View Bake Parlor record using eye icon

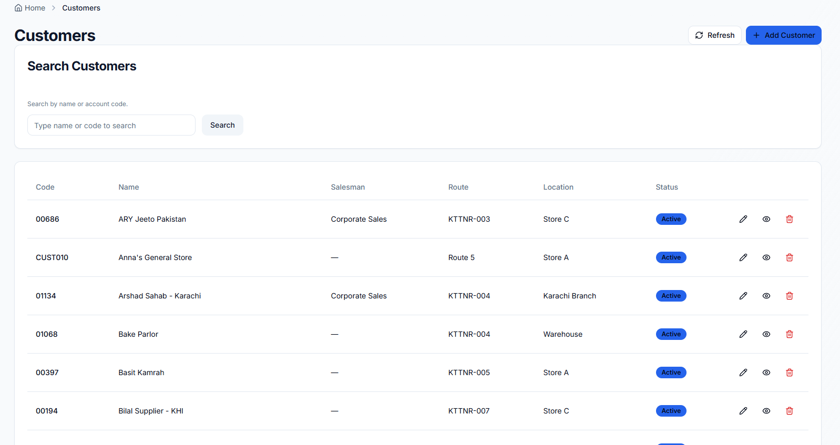click(x=766, y=334)
